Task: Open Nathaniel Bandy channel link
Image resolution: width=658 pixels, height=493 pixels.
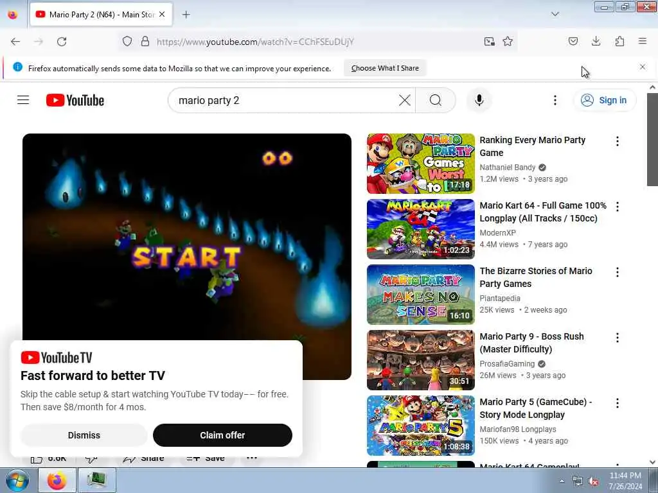Action: pos(508,168)
